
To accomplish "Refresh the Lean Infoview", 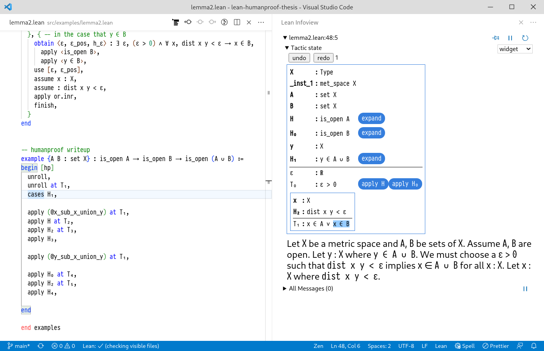I will [525, 38].
